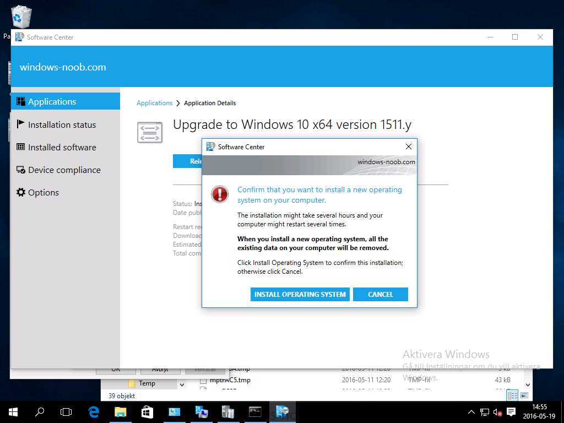Confirm with Install Operating System button
The height and width of the screenshot is (423, 564).
(x=300, y=294)
